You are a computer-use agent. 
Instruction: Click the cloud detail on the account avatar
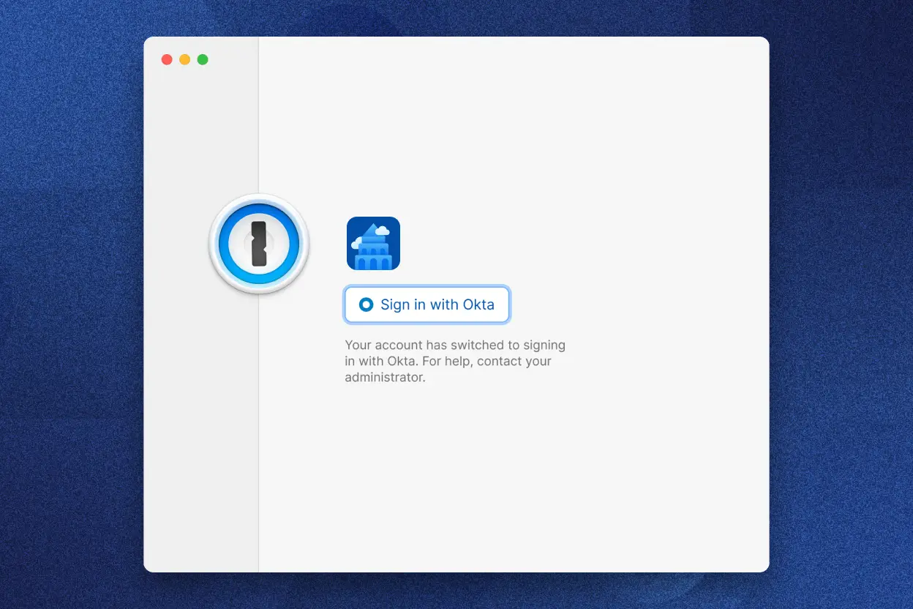pos(383,231)
